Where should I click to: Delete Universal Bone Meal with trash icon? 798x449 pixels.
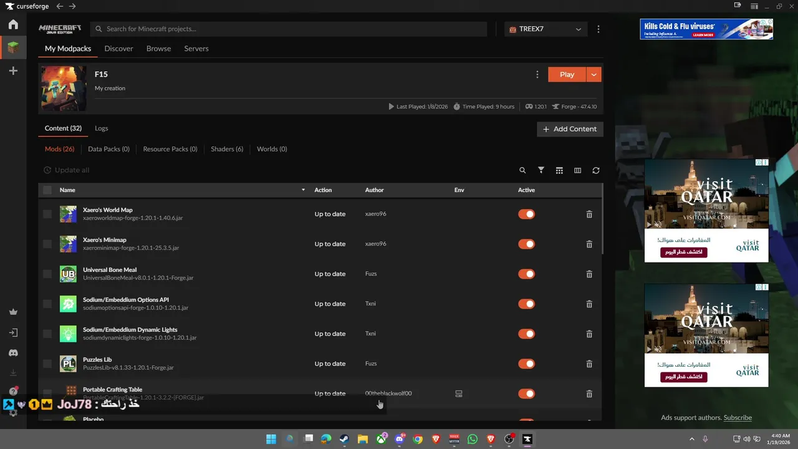pos(589,274)
